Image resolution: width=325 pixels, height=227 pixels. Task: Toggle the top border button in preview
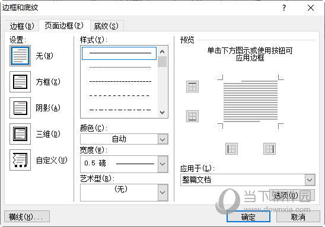pyautogui.click(x=192, y=87)
